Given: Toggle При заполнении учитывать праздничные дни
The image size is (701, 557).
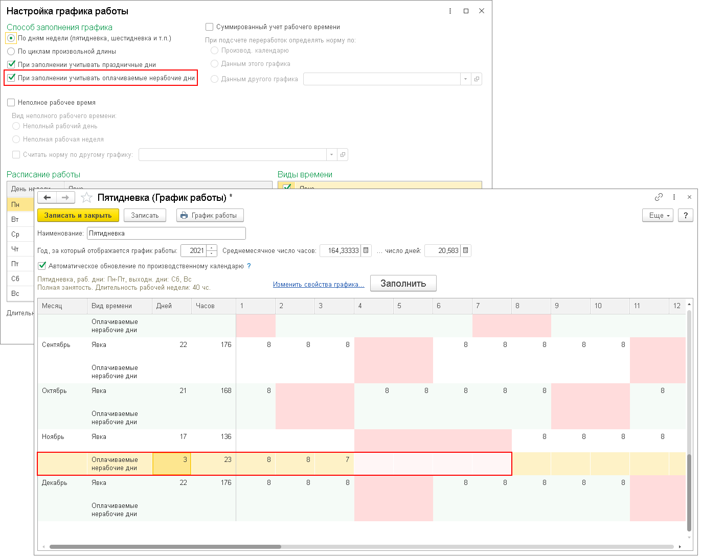Looking at the screenshot, I should pyautogui.click(x=11, y=64).
